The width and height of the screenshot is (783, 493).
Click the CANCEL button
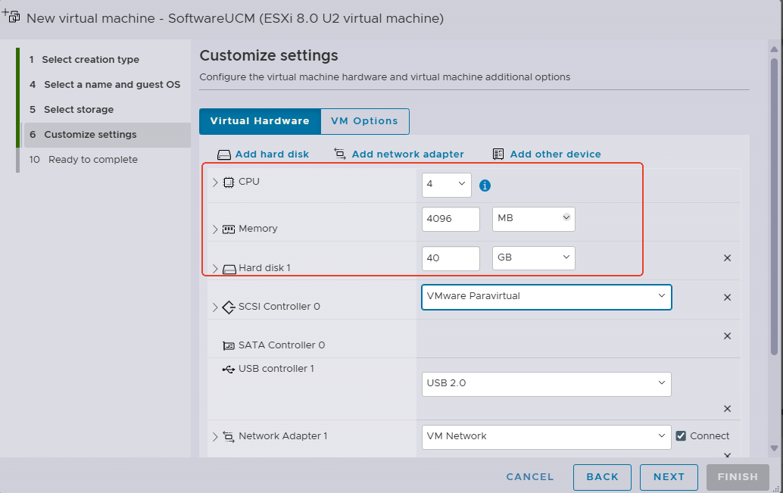530,477
